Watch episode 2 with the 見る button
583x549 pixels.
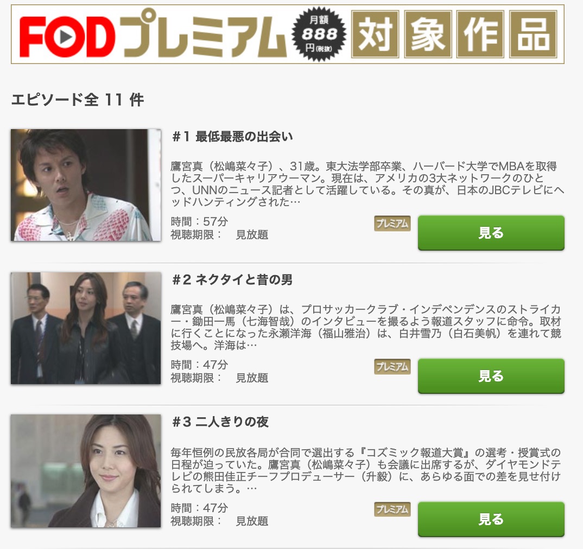coord(491,376)
